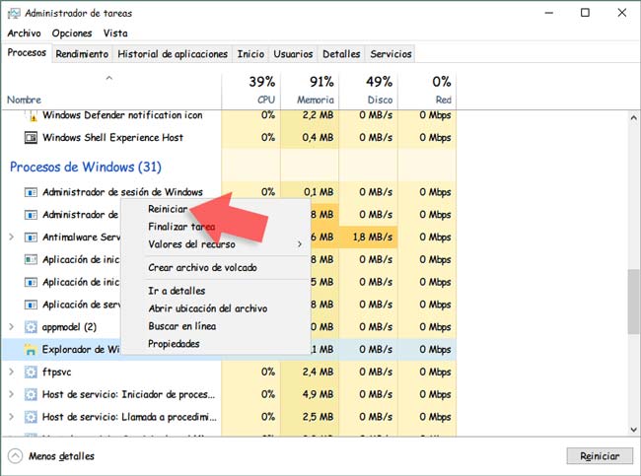Click the Windows Shell Experience Host icon
The width and height of the screenshot is (641, 476).
[x=32, y=138]
